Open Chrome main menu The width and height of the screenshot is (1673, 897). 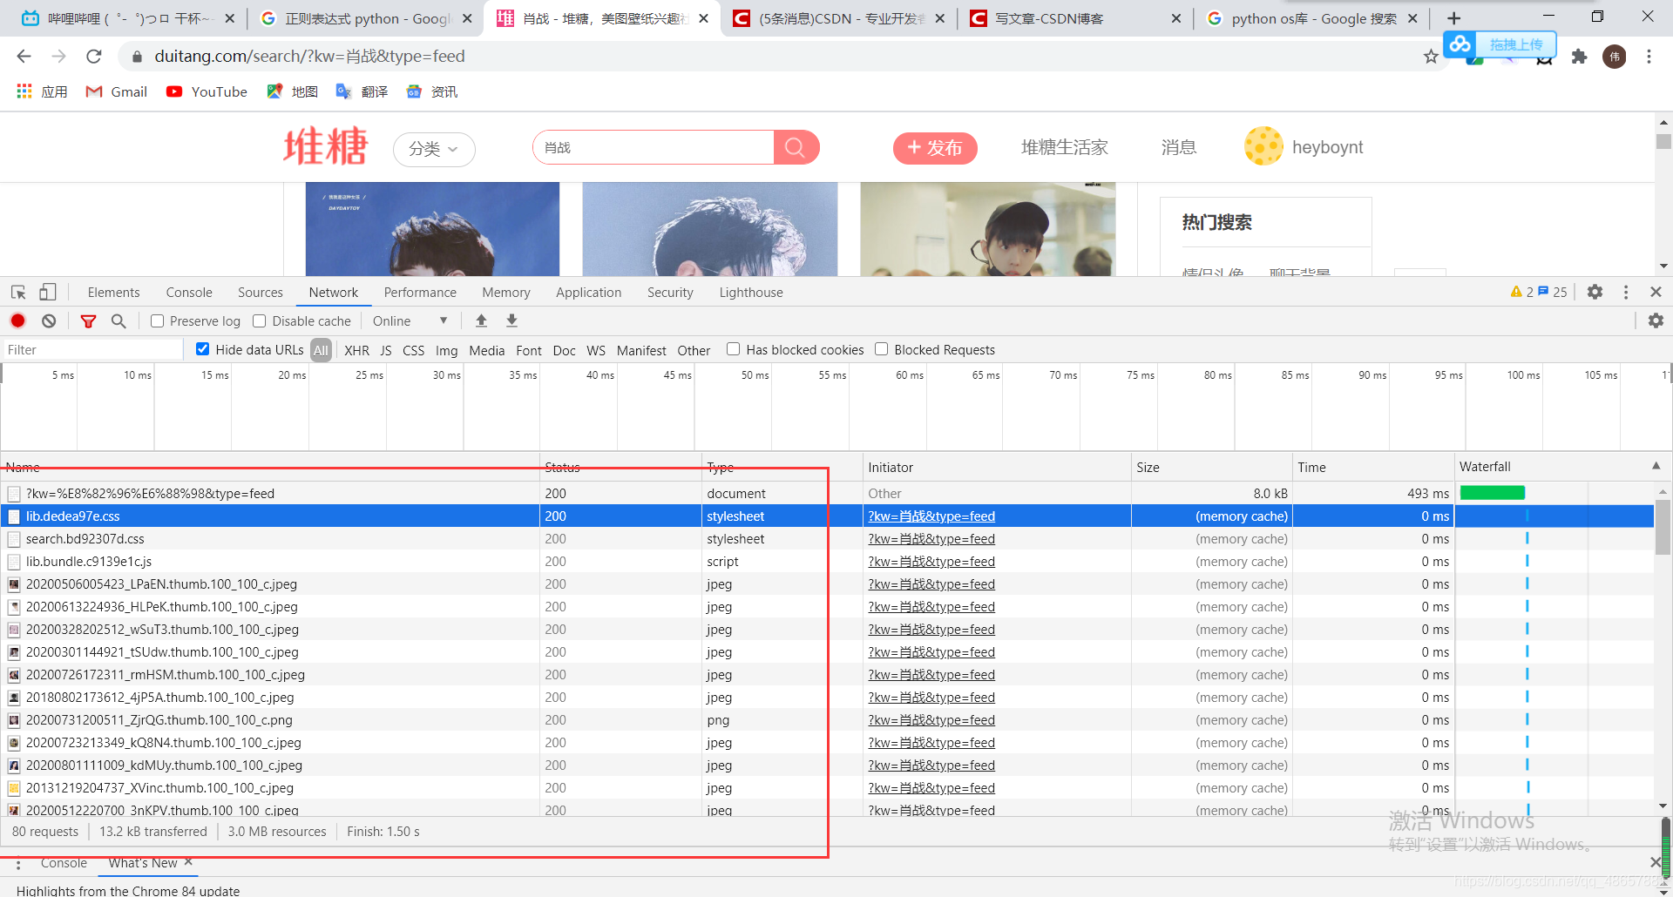click(x=1649, y=57)
